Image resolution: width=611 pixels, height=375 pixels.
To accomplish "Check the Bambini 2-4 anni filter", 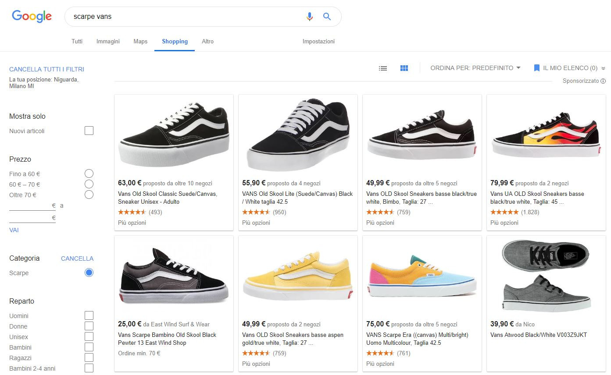I will click(x=89, y=368).
